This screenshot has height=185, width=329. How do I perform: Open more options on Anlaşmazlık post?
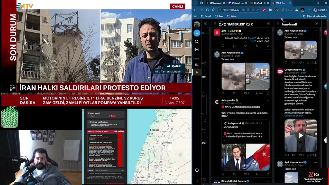[x=268, y=100]
